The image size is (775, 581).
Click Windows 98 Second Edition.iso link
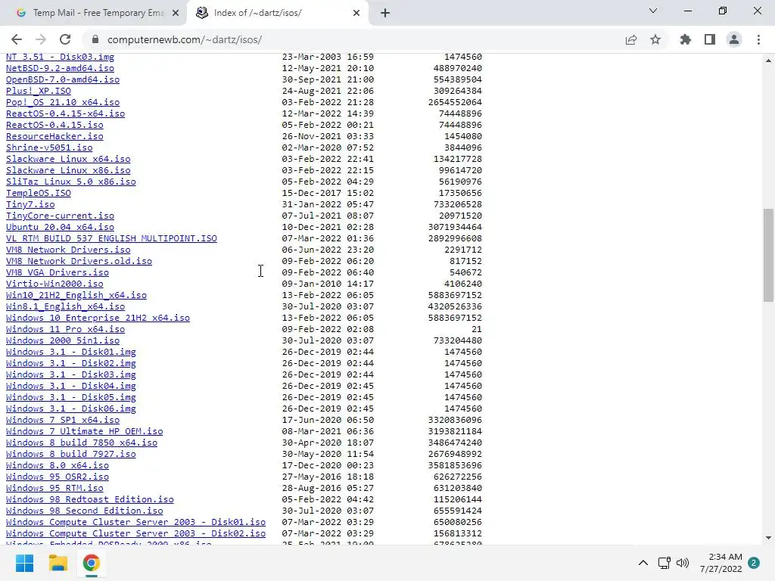pyautogui.click(x=85, y=511)
